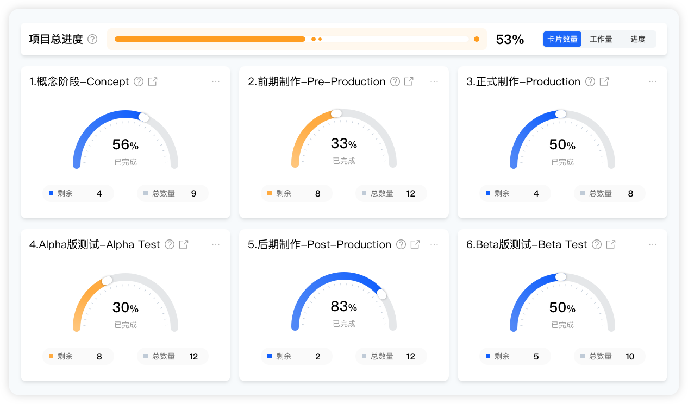Open three-dot menu on 后期制作-Post-Production card
The width and height of the screenshot is (688, 404).
(x=434, y=244)
